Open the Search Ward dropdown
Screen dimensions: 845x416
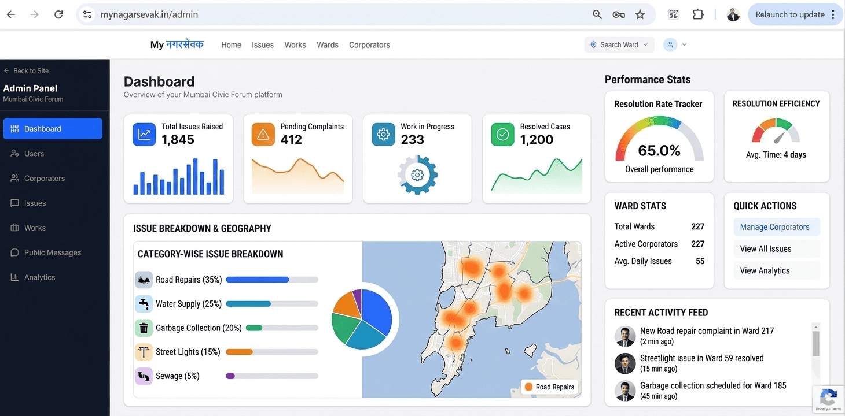(x=619, y=44)
